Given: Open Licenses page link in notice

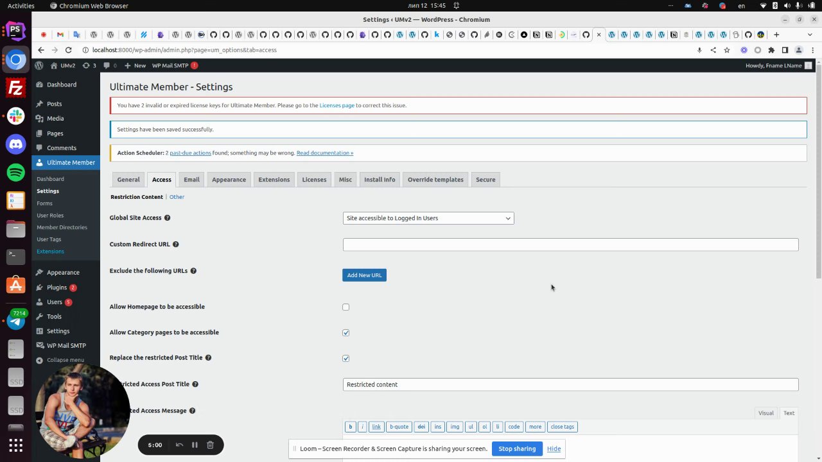Looking at the screenshot, I should click(x=337, y=105).
